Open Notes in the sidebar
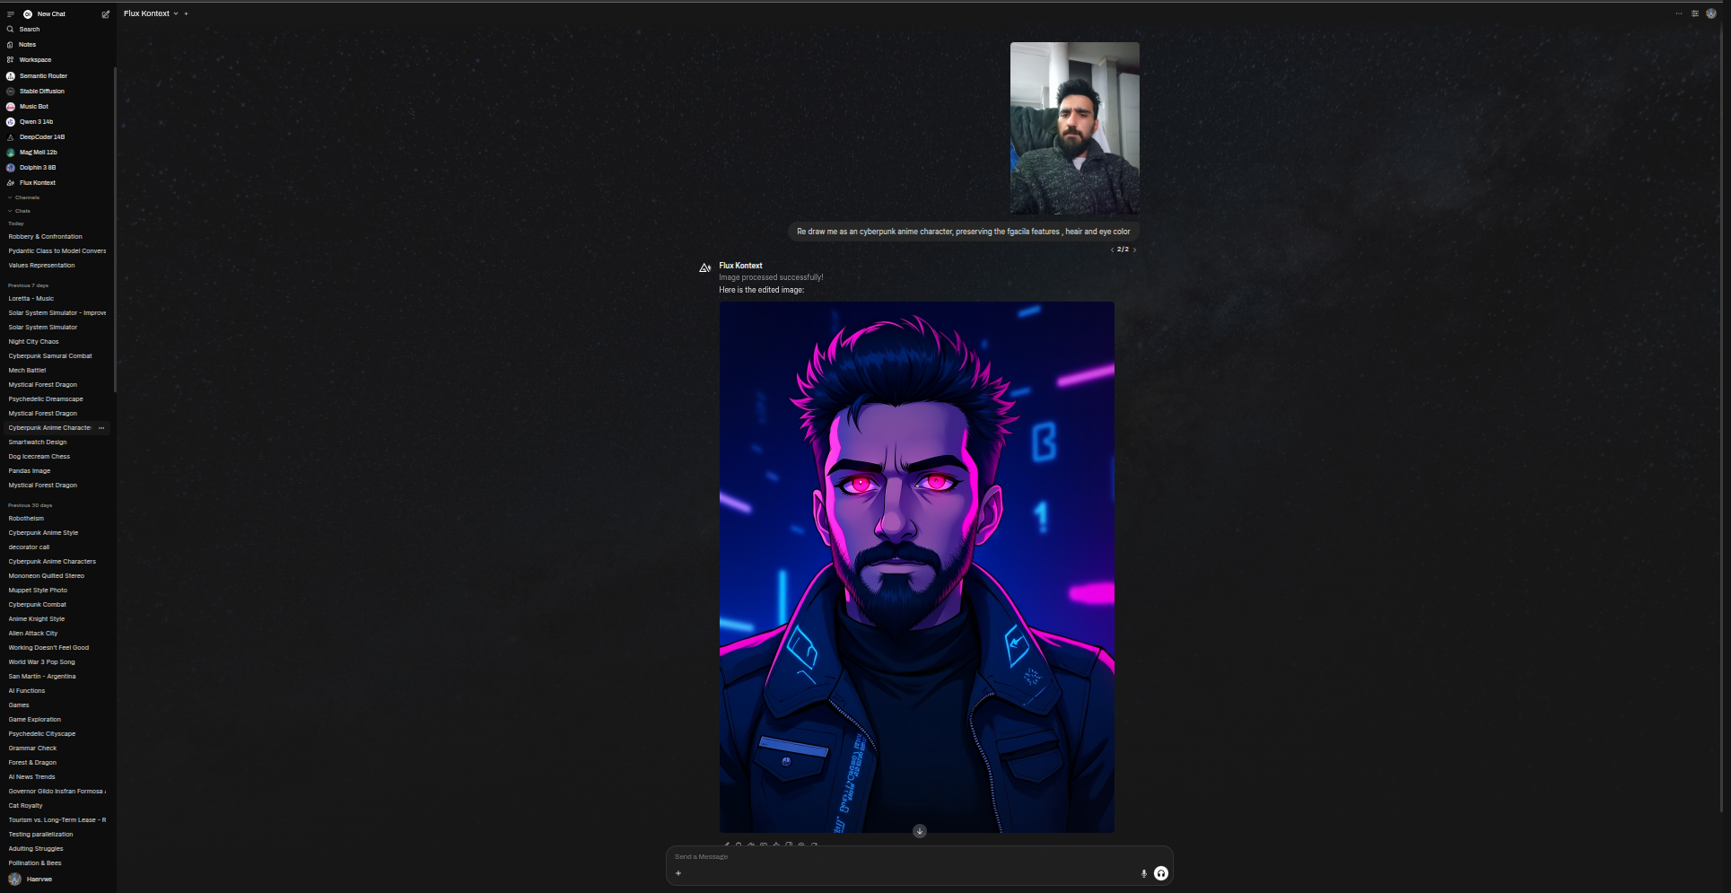 (27, 45)
